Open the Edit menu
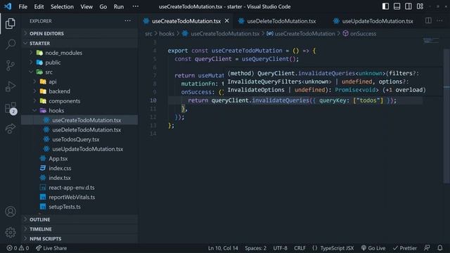Viewport: 450px width, 253px height. click(39, 6)
